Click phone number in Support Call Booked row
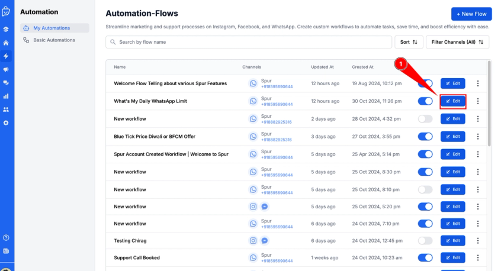501x271 pixels. pos(277,261)
